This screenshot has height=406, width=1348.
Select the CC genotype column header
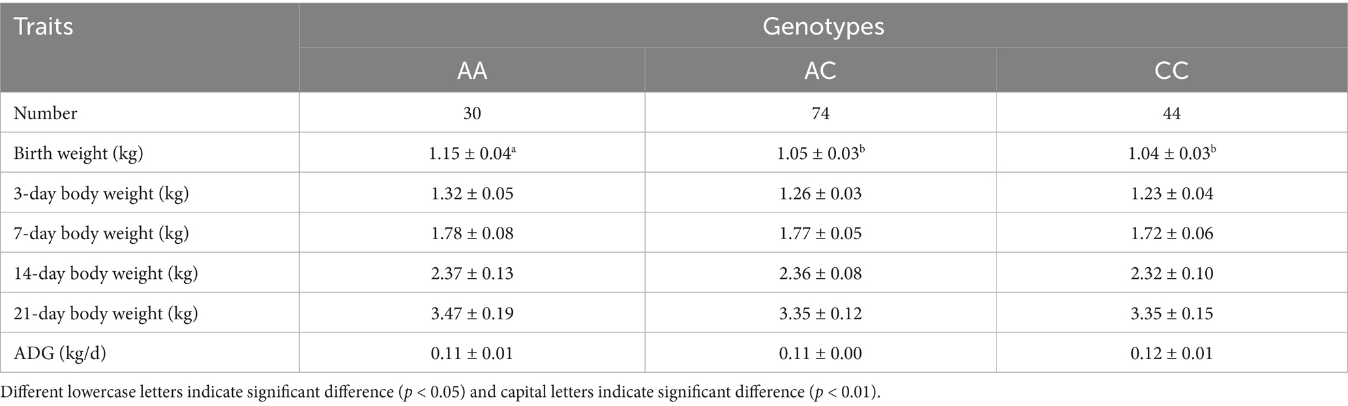pos(1171,70)
